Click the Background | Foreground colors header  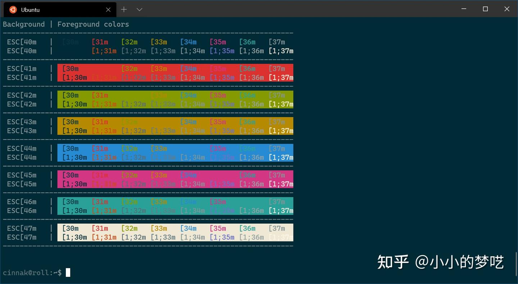pos(66,24)
